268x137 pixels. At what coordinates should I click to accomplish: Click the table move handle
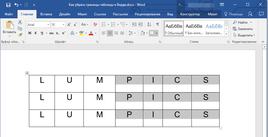tap(27, 73)
